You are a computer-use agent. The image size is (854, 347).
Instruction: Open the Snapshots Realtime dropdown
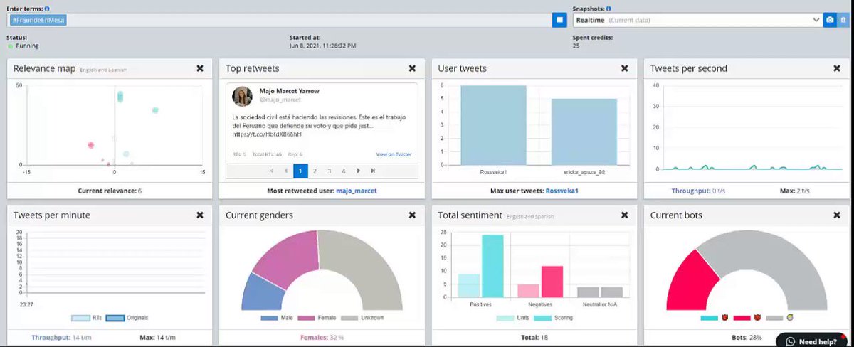(698, 21)
